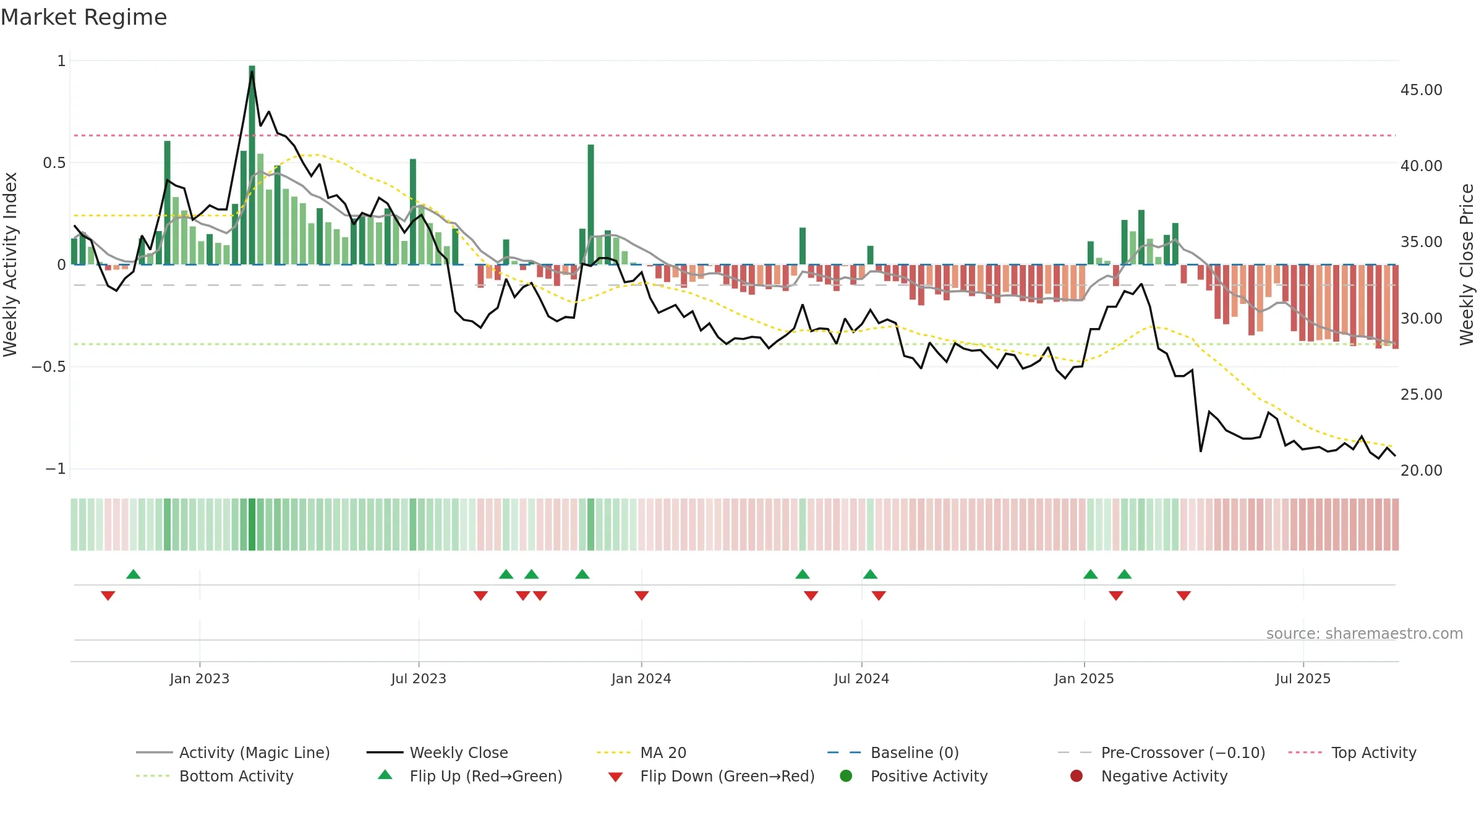This screenshot has height=834, width=1484.
Task: Click the Weekly Activity Index axis title
Action: [x=10, y=264]
